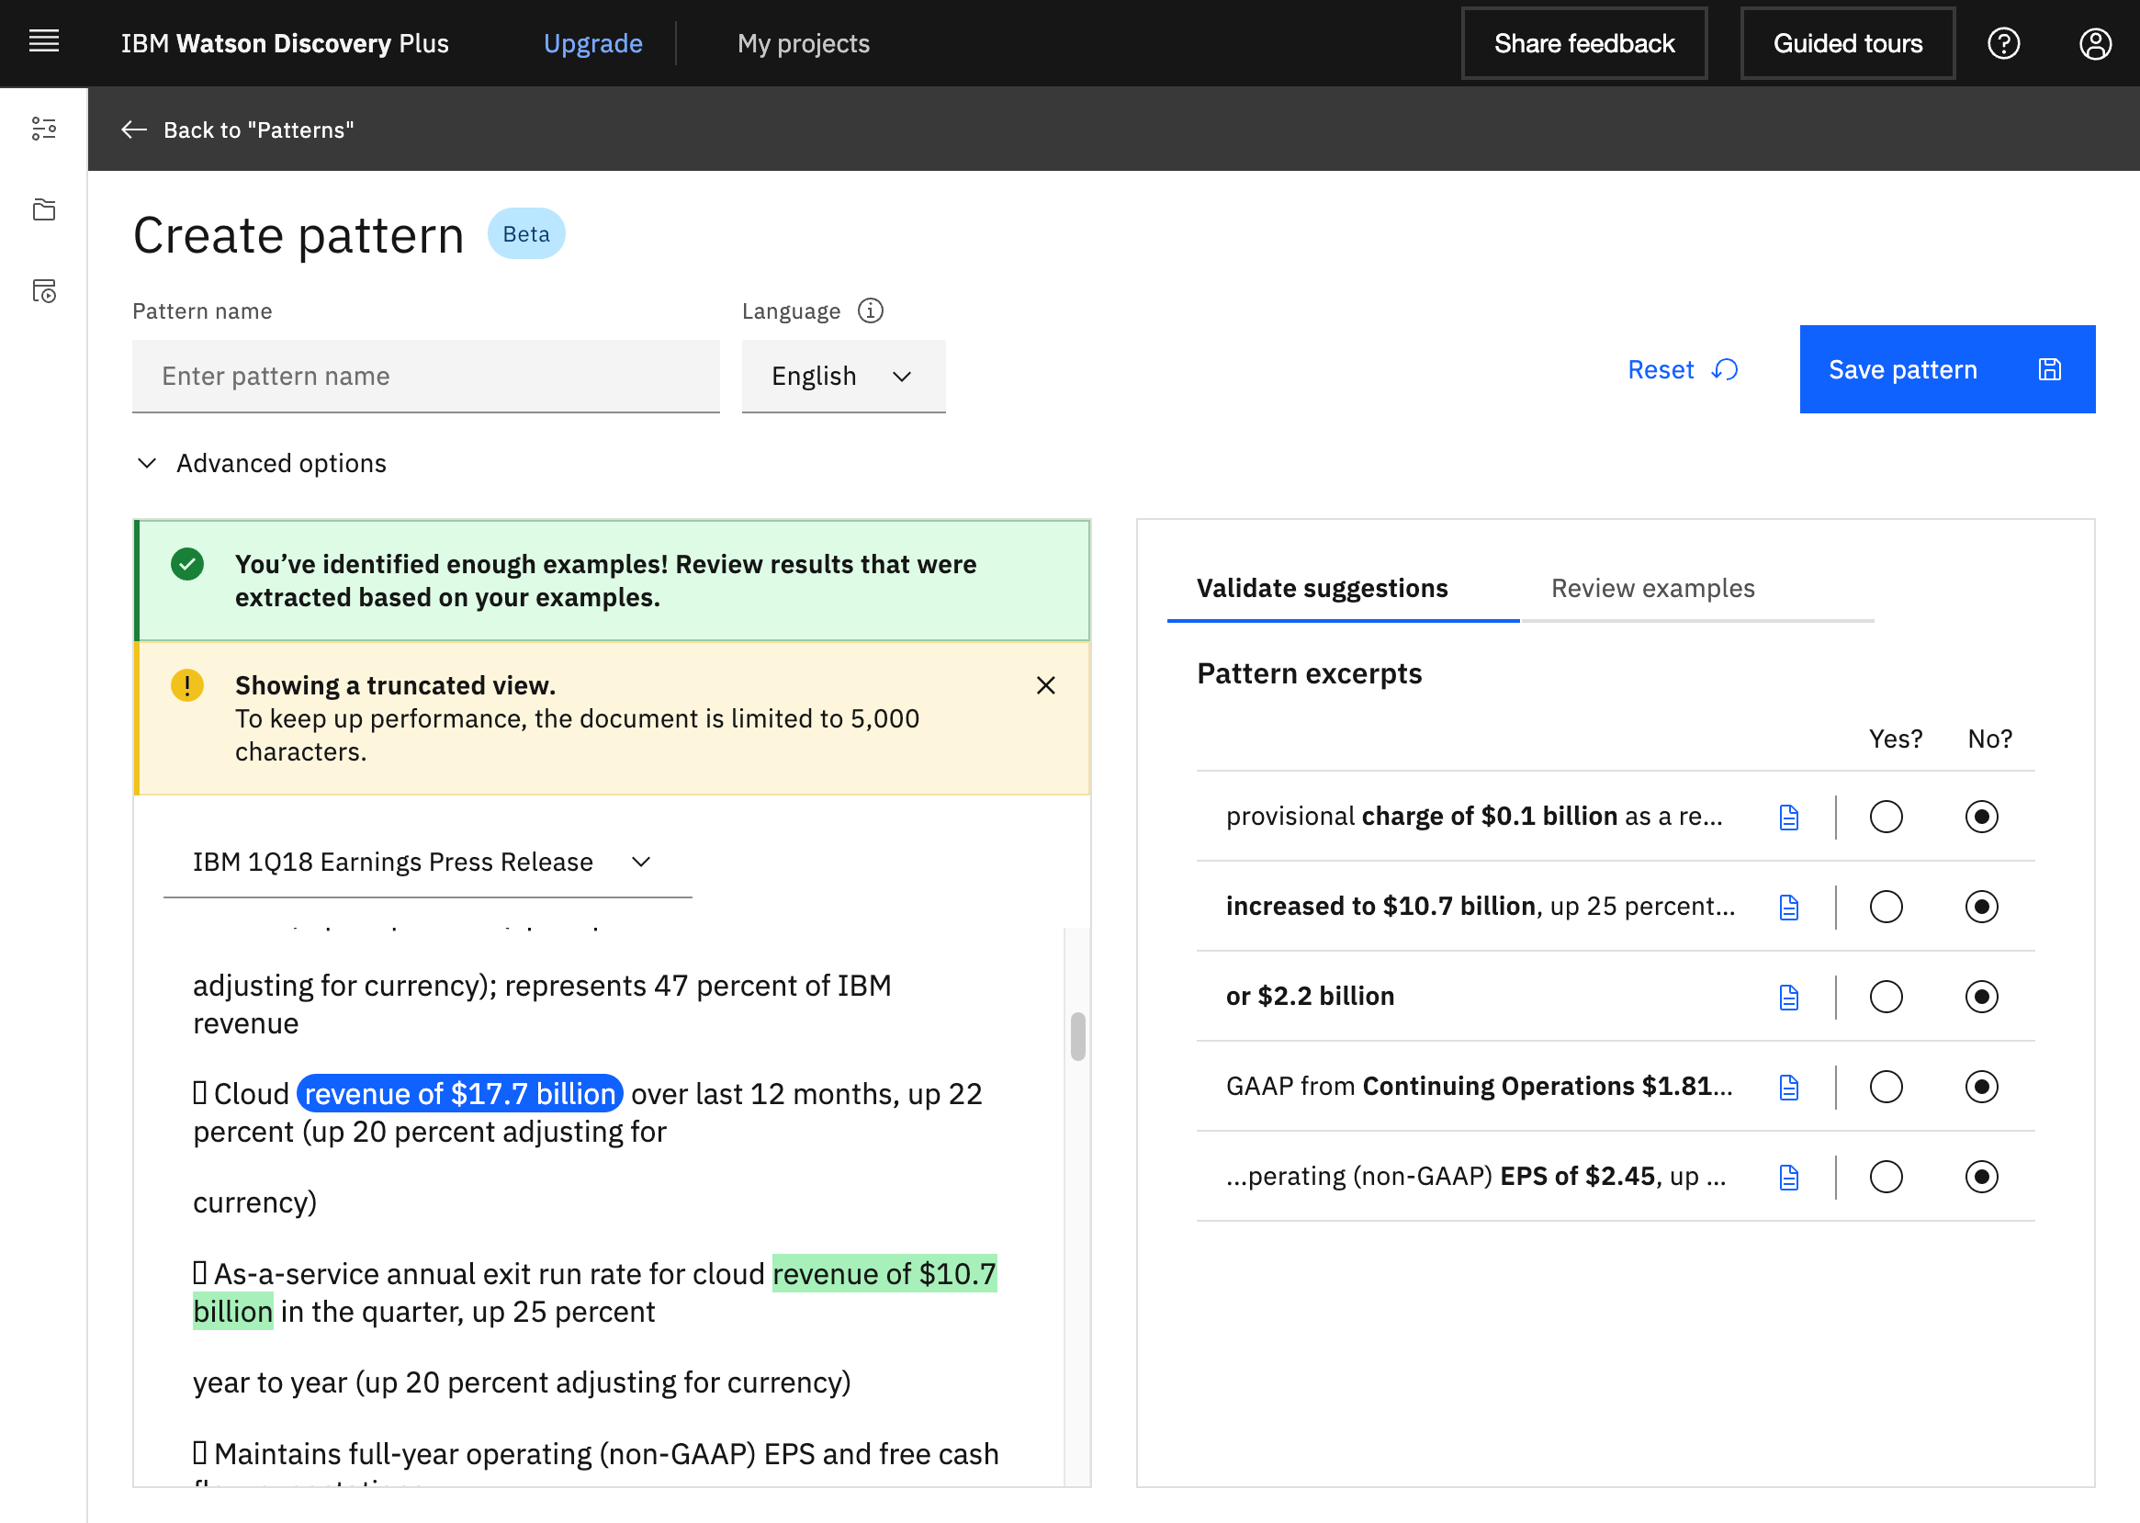Click the Pattern name input field

coord(426,376)
